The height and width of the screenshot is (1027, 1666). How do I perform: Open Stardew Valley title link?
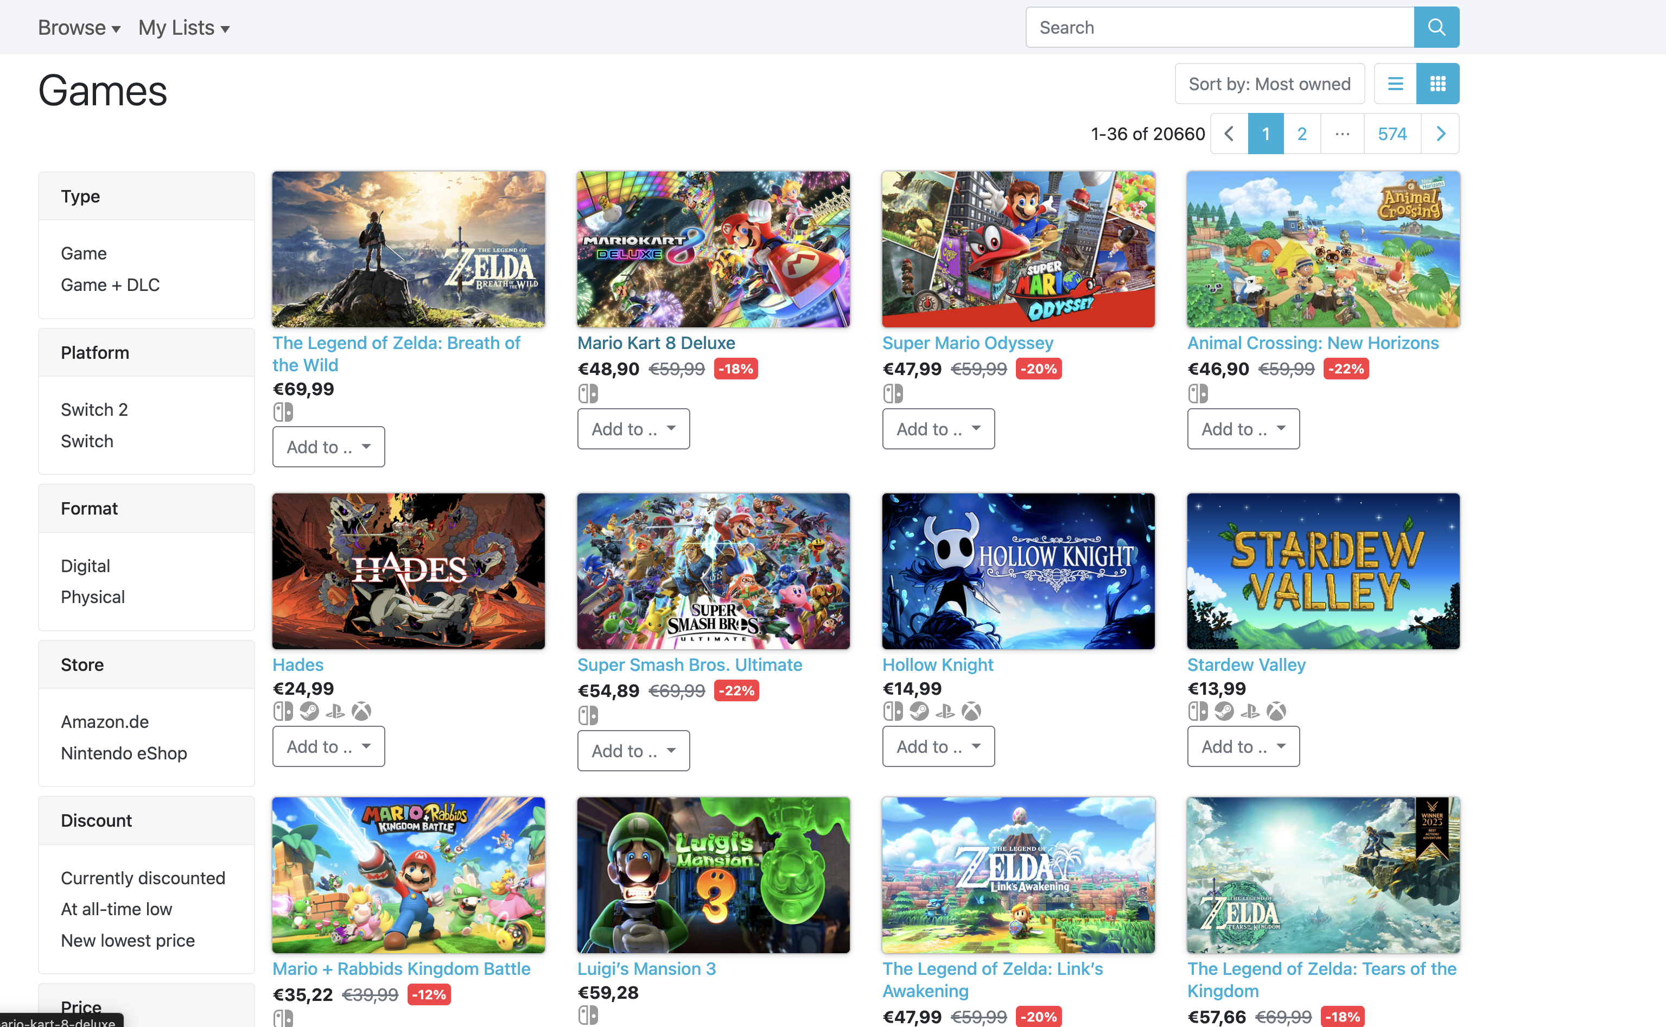tap(1247, 665)
